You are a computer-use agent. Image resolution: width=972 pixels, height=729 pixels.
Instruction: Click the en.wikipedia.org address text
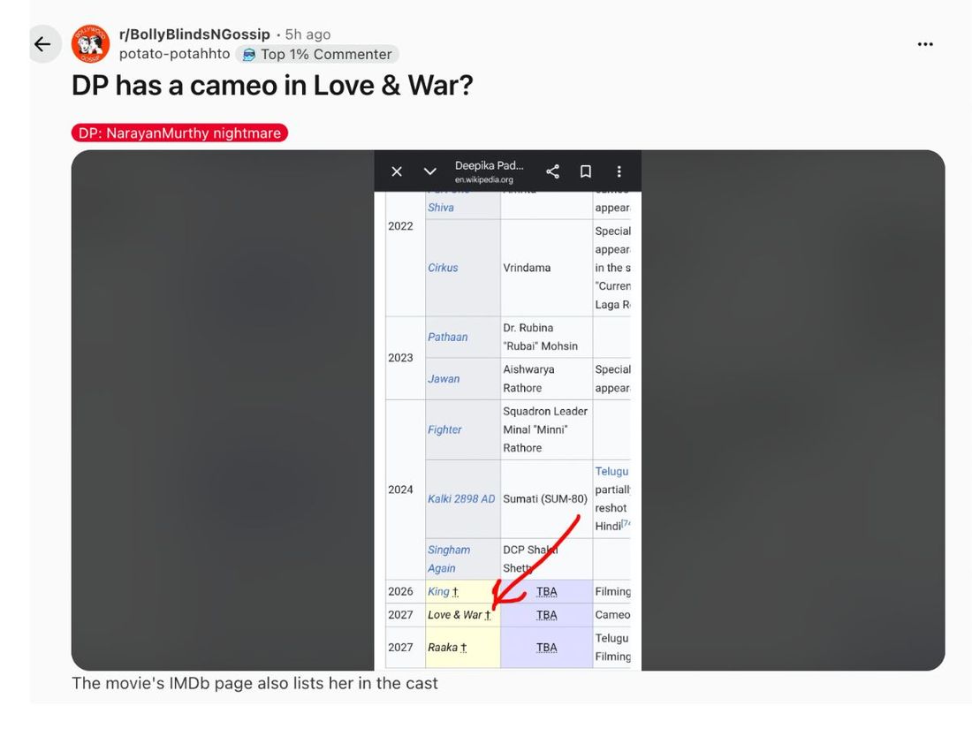484,179
